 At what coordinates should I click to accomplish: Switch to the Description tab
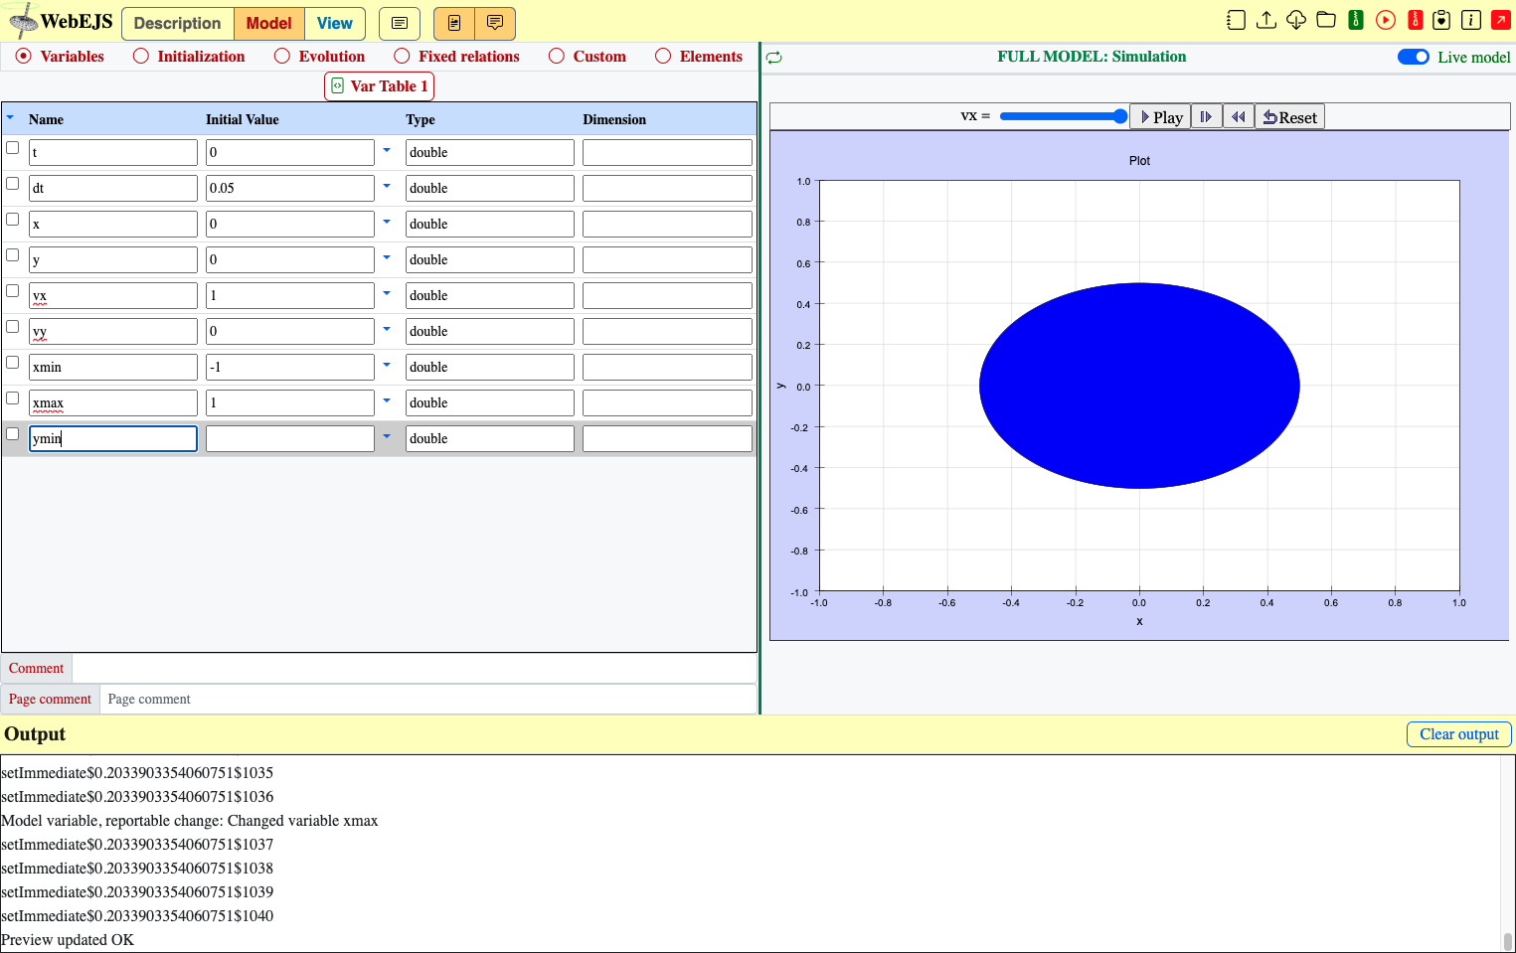point(177,24)
